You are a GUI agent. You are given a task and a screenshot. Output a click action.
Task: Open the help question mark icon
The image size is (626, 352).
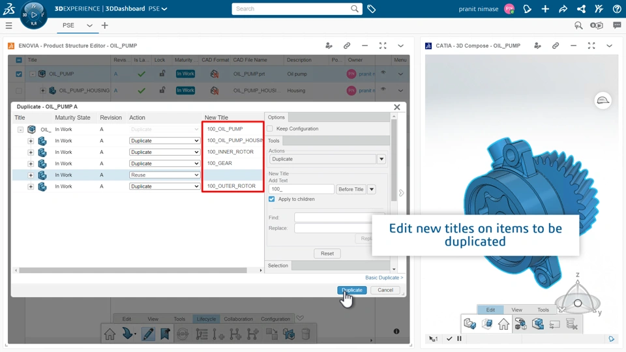(617, 8)
